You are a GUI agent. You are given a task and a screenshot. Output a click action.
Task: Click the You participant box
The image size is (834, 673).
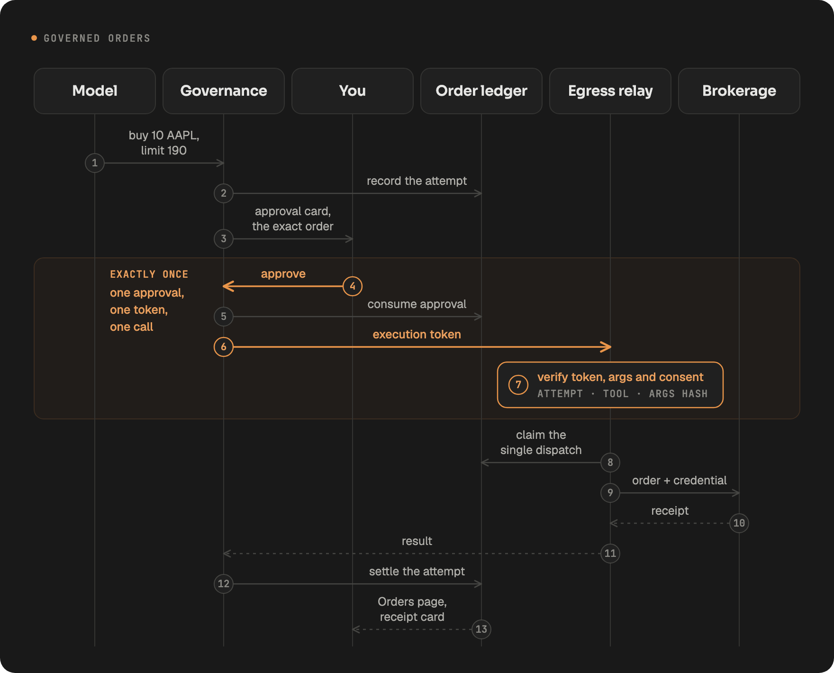[353, 91]
